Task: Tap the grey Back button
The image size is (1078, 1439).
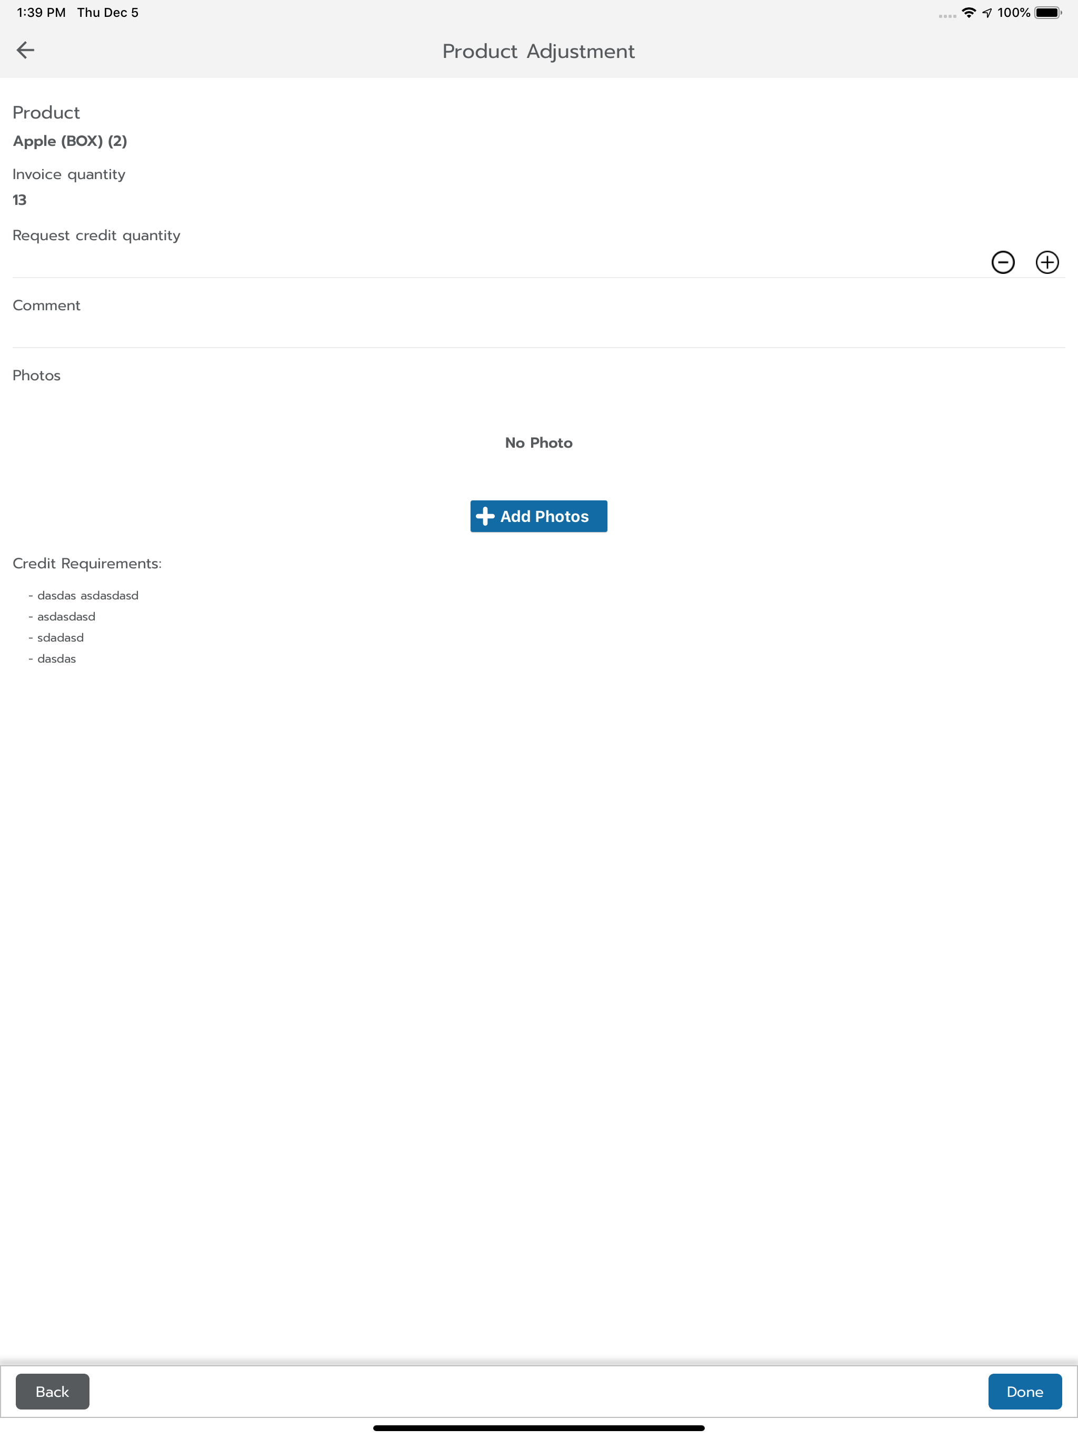Action: [52, 1391]
